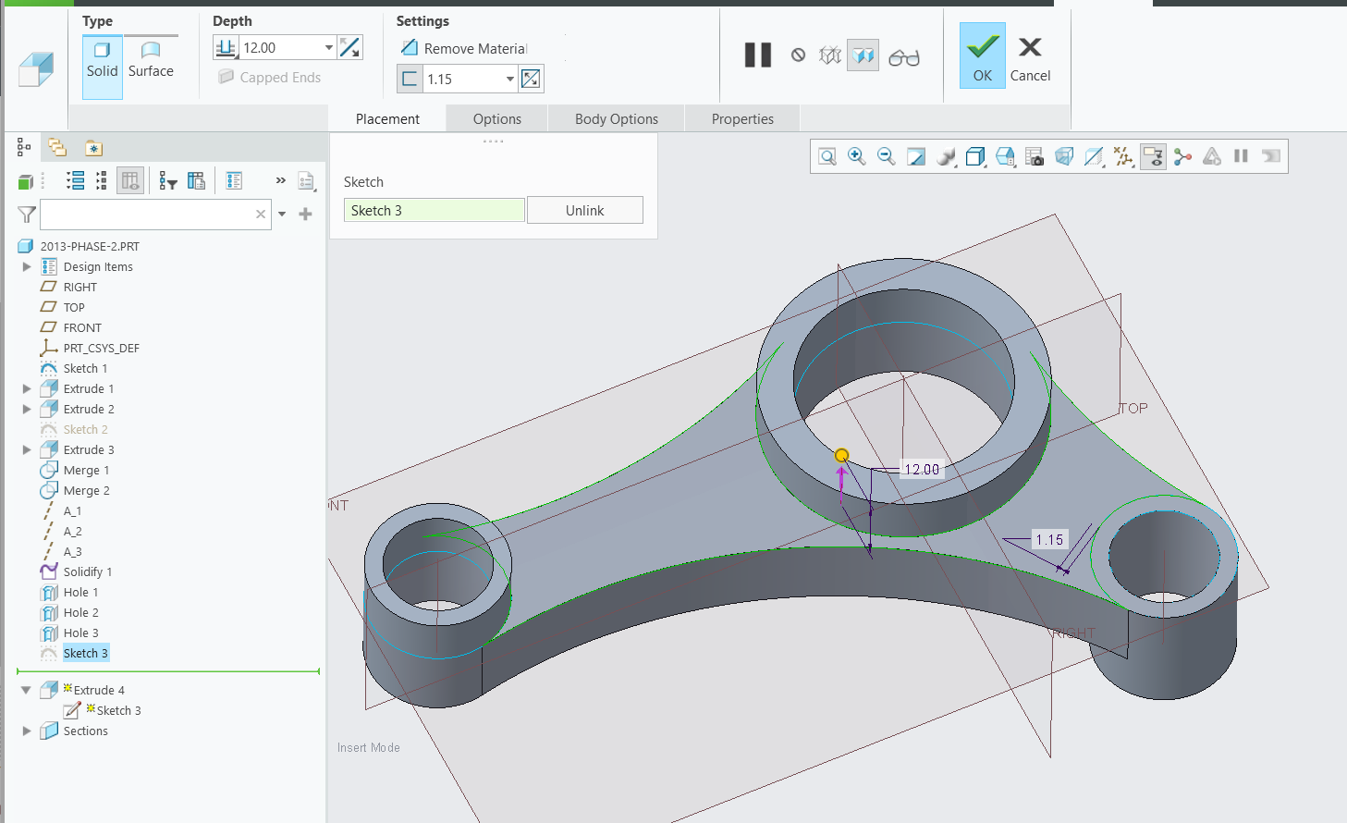The width and height of the screenshot is (1347, 823).
Task: Open the depth value dropdown showing 12.00
Action: pyautogui.click(x=328, y=46)
